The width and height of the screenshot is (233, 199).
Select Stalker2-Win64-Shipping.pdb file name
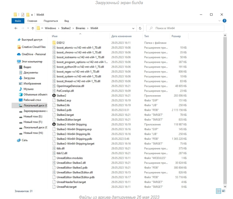click(x=74, y=139)
